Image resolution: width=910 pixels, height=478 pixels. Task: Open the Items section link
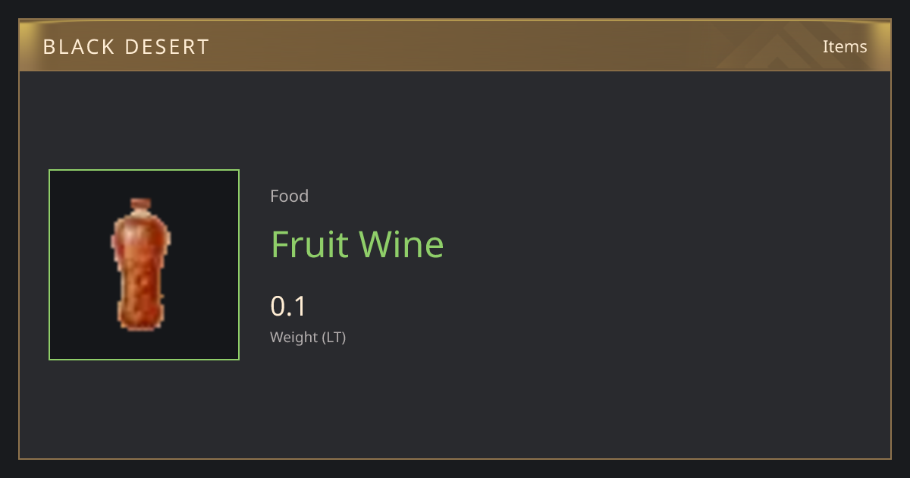point(845,46)
